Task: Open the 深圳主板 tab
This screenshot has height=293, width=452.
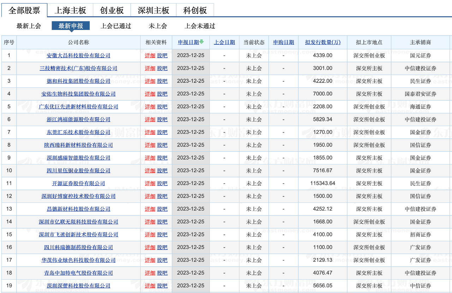Action: (x=154, y=10)
